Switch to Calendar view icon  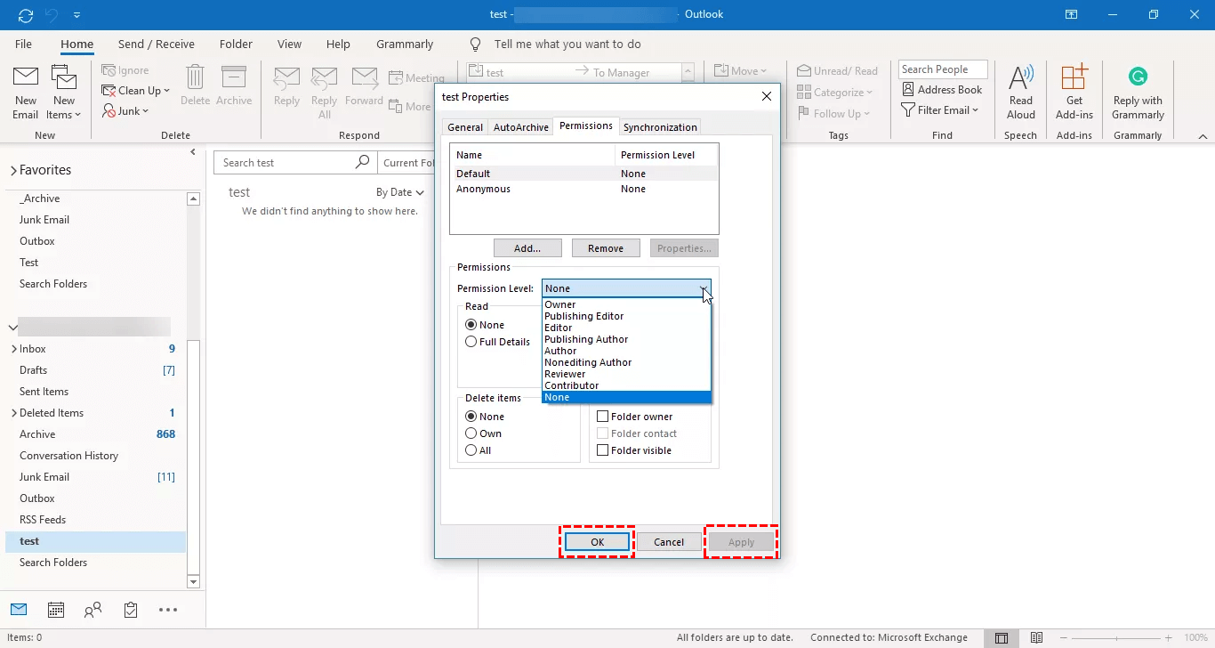[56, 611]
